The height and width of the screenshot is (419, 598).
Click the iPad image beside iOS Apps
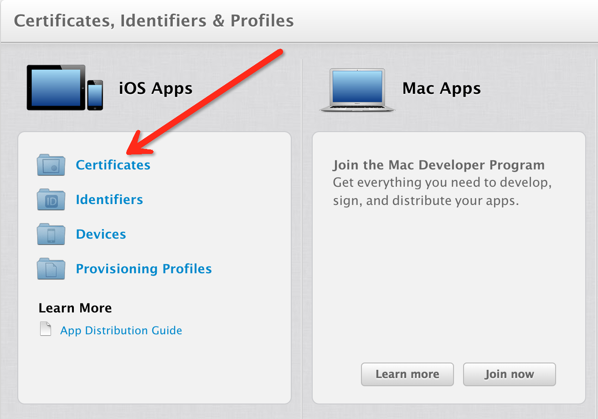coord(56,87)
